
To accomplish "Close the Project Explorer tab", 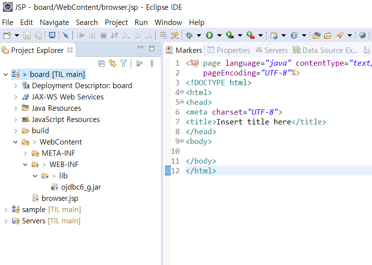I will (70, 50).
